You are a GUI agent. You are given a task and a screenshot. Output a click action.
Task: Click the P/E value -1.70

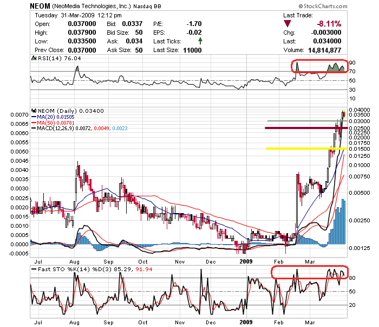[194, 24]
